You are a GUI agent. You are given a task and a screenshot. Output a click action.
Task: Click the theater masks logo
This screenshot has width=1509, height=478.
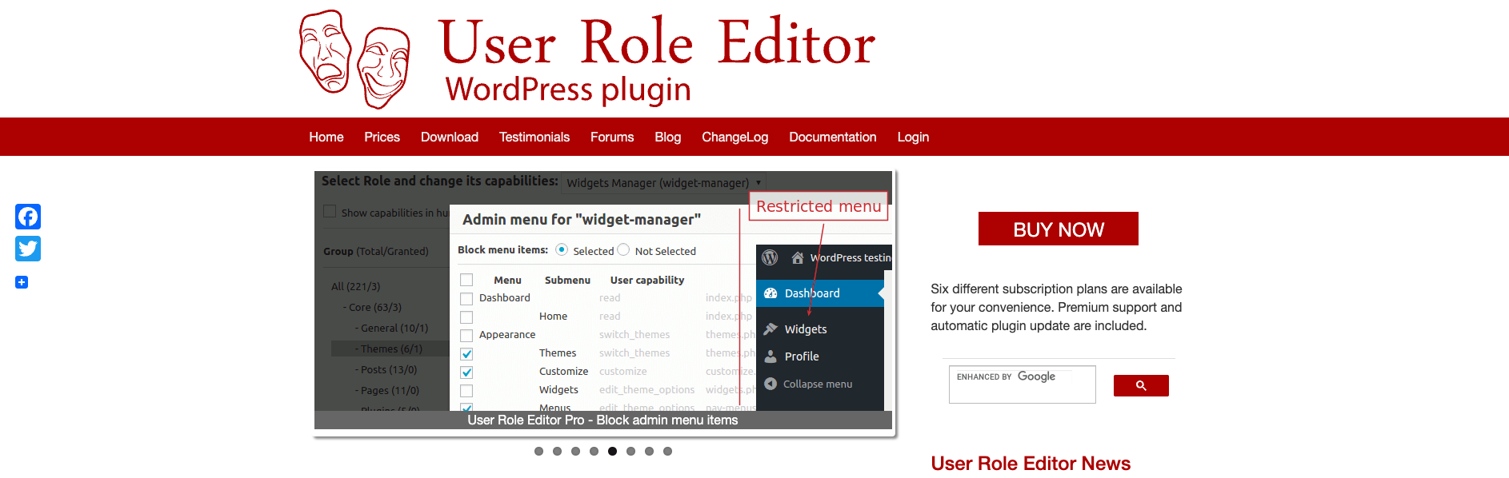pyautogui.click(x=354, y=59)
